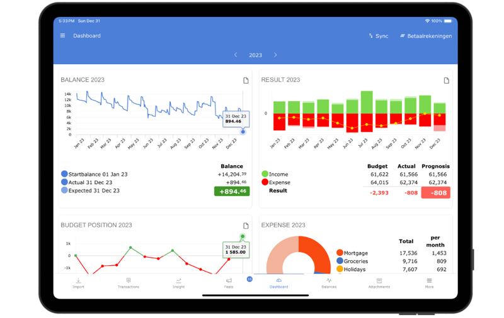
Task: Click the green Income legend dot
Action: coord(265,174)
